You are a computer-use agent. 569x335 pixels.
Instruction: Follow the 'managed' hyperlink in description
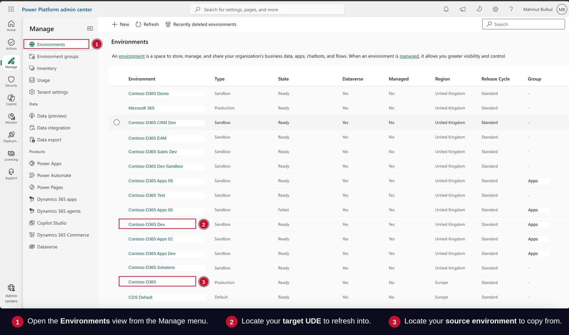pyautogui.click(x=409, y=56)
